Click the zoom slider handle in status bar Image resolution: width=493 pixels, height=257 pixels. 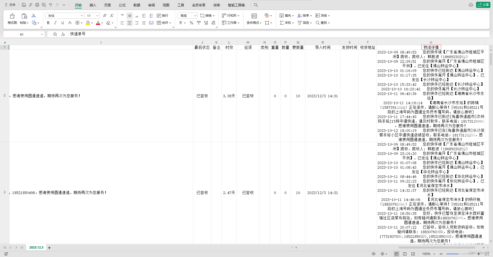(x=460, y=254)
